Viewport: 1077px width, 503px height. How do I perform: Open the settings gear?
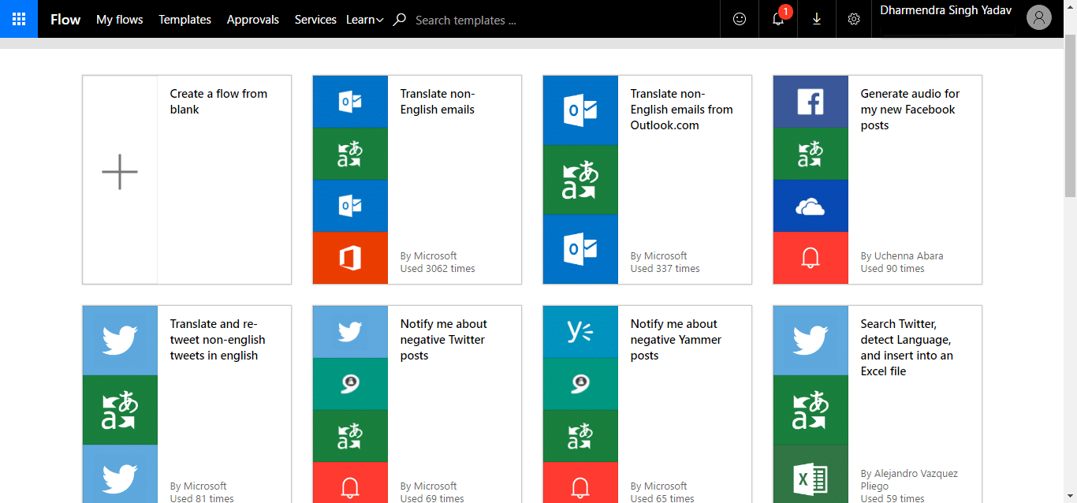pos(854,19)
